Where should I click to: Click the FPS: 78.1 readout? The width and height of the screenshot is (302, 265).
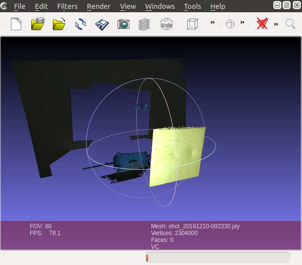[45, 233]
